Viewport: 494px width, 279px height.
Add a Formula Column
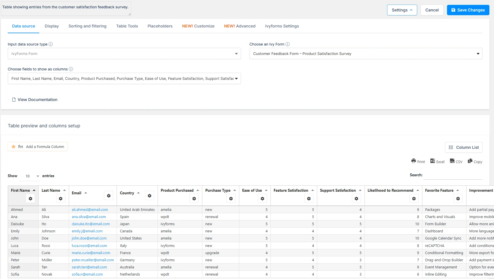coord(38,146)
